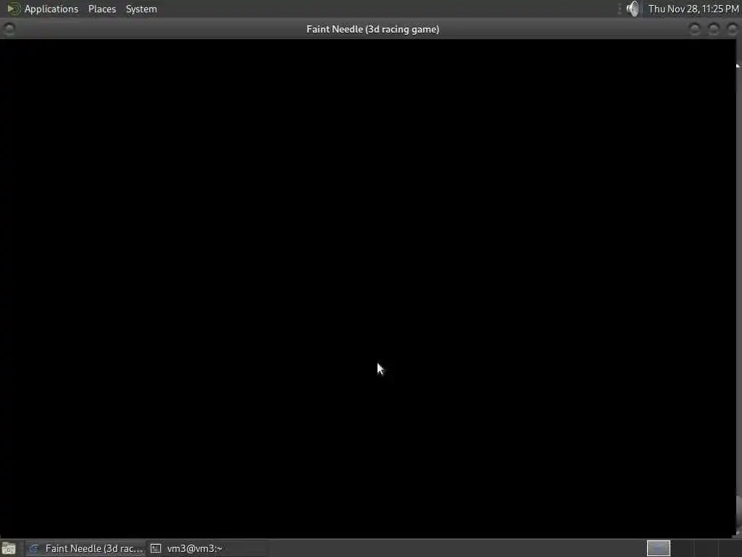The image size is (742, 557).
Task: Minimize the Faint Needle window
Action: (x=695, y=29)
